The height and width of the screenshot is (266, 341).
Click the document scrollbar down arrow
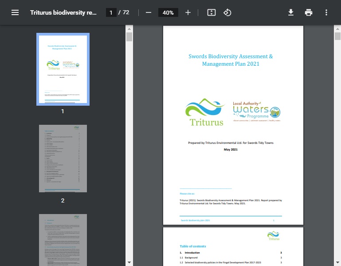point(337,262)
